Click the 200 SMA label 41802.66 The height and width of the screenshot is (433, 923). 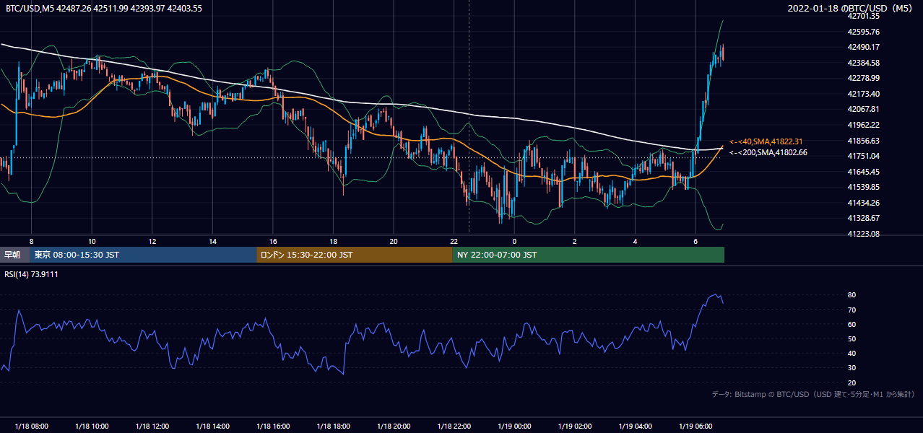pyautogui.click(x=768, y=152)
